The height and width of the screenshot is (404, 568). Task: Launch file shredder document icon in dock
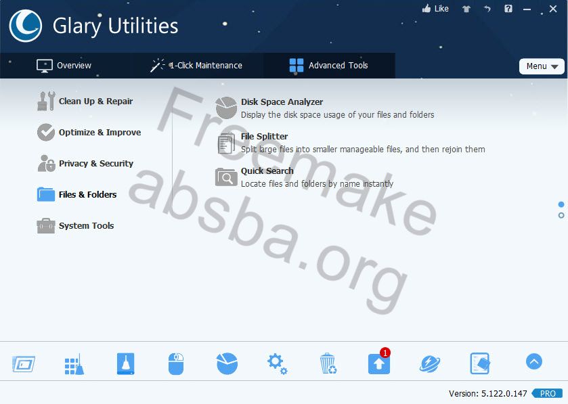(480, 363)
